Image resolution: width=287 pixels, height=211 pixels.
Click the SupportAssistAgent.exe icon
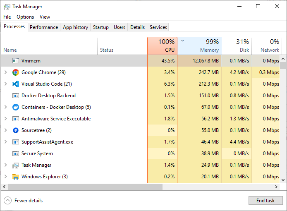(16, 142)
